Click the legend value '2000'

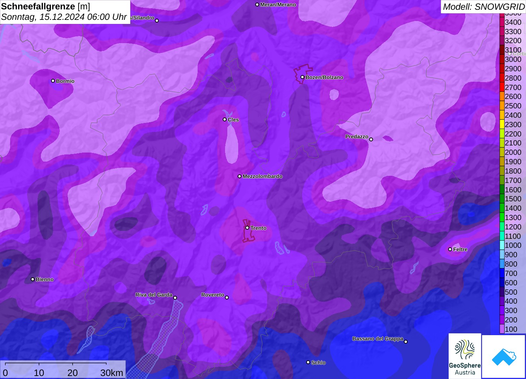click(513, 152)
